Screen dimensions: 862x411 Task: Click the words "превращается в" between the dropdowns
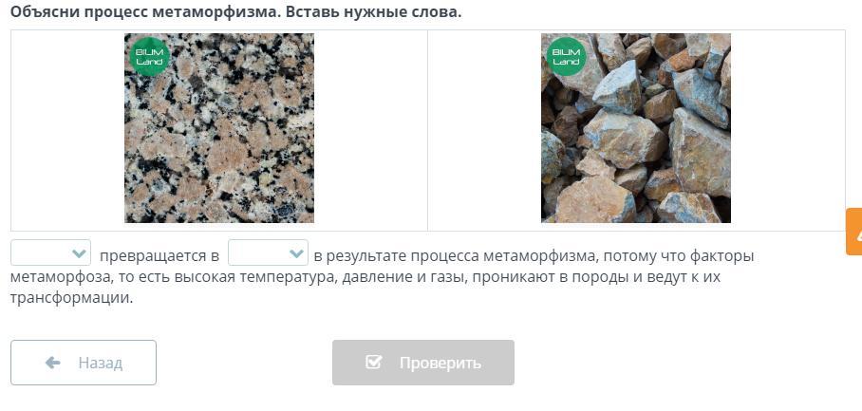(159, 256)
